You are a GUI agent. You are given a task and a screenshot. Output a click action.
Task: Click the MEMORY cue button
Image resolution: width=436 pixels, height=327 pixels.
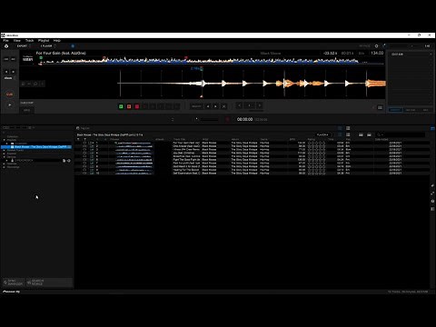[x=196, y=106]
